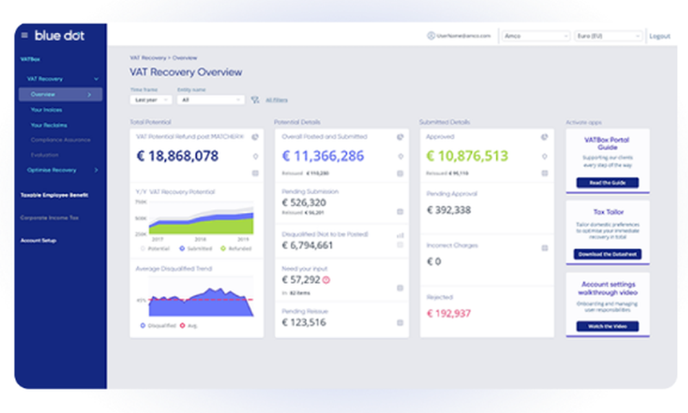Open Corporate Income Tax in the sidebar

pos(49,218)
